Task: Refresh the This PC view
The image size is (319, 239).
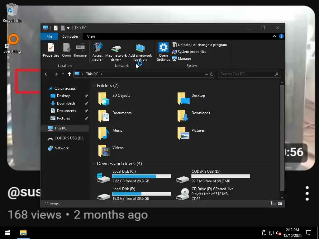Action: [x=212, y=74]
